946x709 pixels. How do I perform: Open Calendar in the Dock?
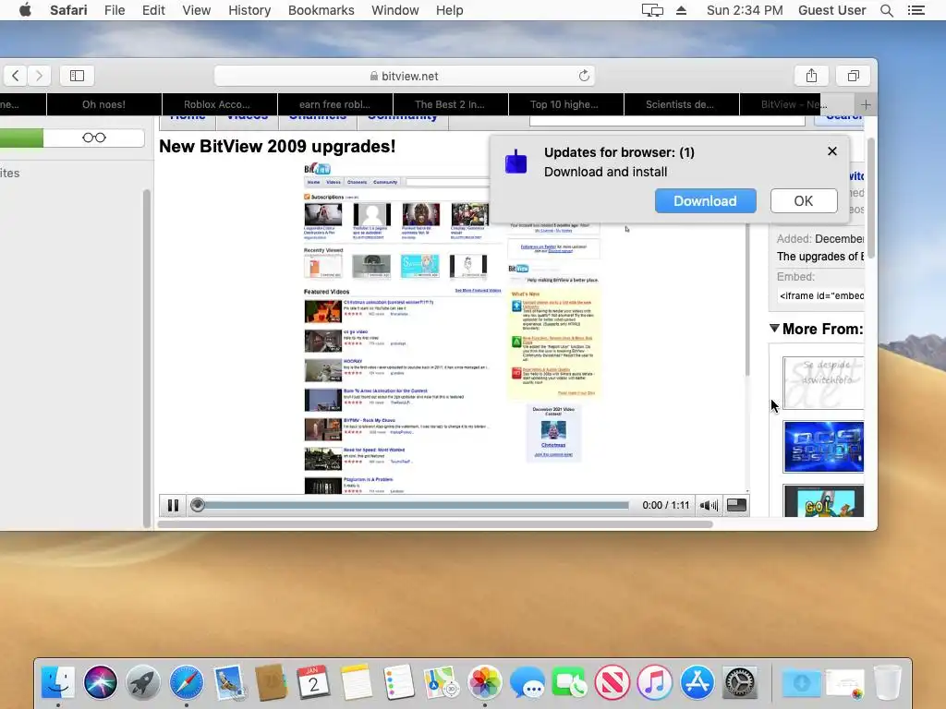pyautogui.click(x=313, y=682)
